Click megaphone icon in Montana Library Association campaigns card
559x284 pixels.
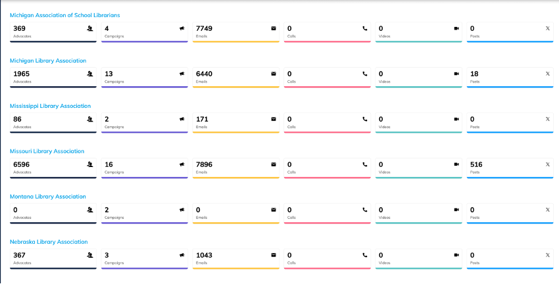[182, 210]
